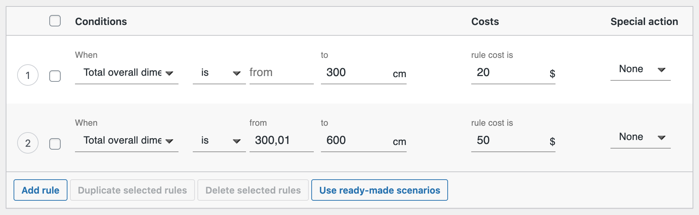
Task: Open the condition dropdown in rule 1
Action: tap(127, 72)
